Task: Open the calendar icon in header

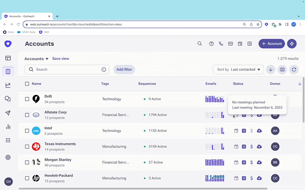Action: tap(240, 44)
